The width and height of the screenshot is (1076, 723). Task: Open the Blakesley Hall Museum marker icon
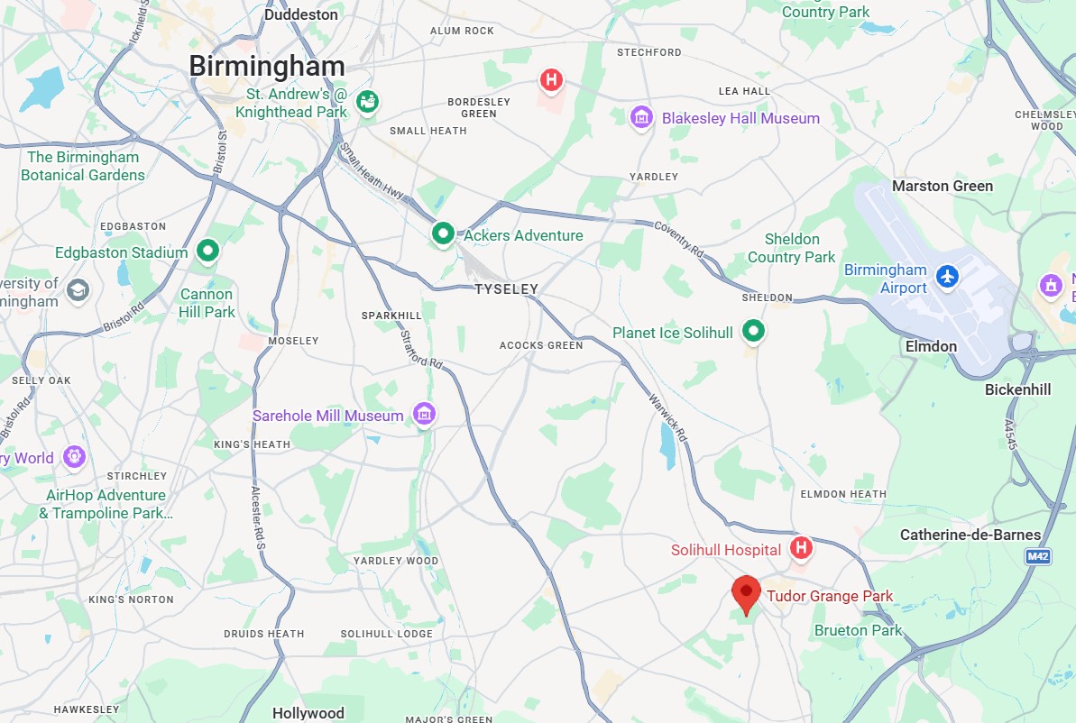[x=641, y=118]
